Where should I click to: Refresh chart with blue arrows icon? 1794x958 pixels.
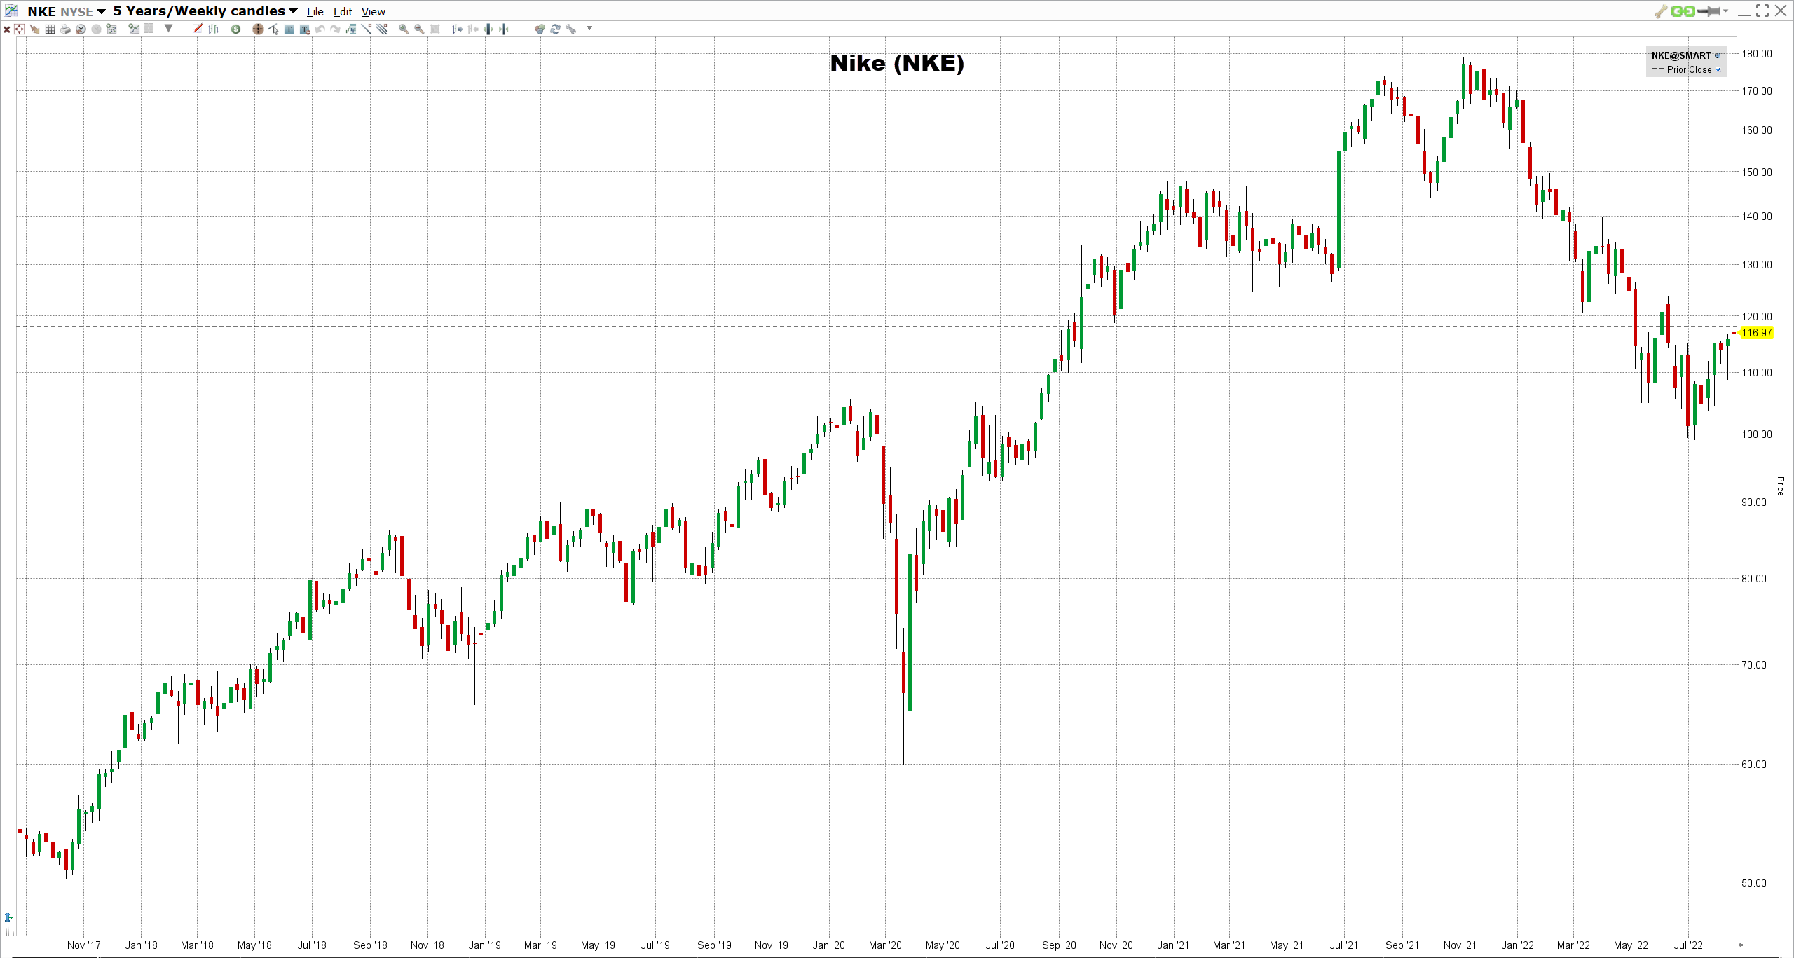tap(555, 29)
